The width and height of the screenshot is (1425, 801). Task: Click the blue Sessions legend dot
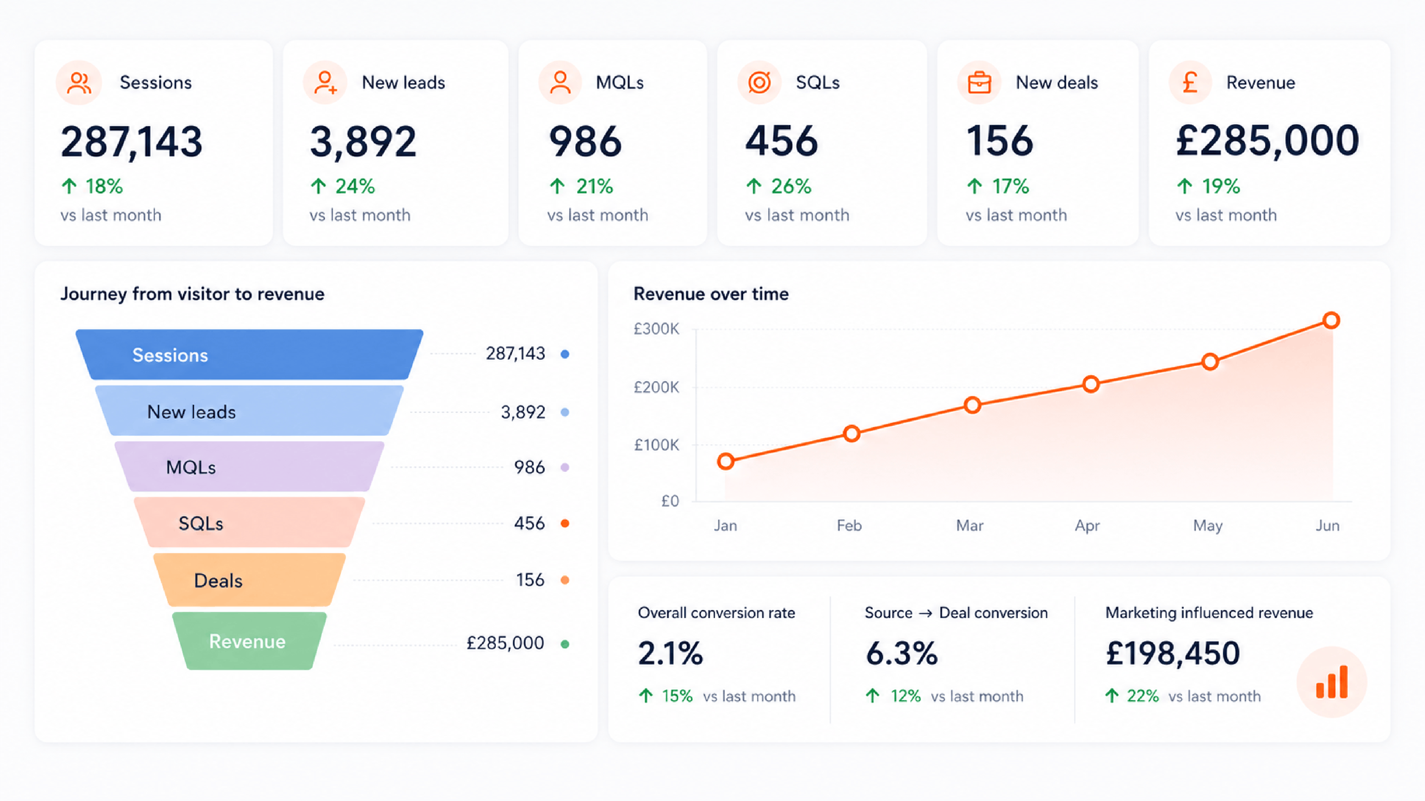[x=565, y=354]
